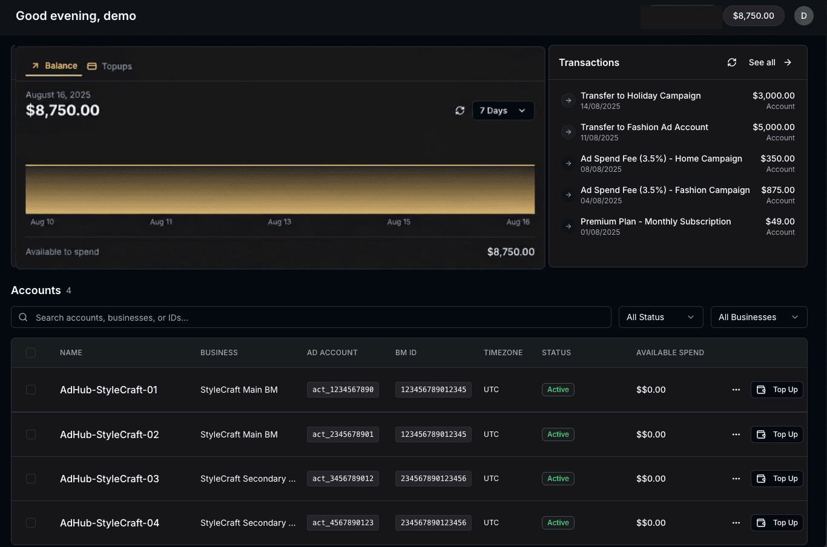Open Premium Plan Monthly Subscription transaction
Image resolution: width=827 pixels, height=547 pixels.
pos(678,226)
